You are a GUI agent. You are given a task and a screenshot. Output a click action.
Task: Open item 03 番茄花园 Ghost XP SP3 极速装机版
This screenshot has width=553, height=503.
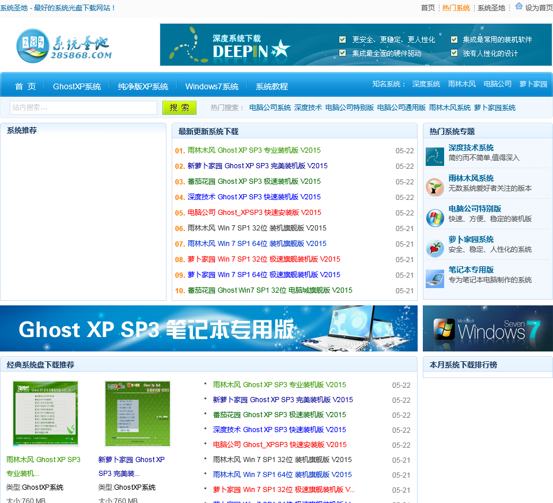[254, 181]
